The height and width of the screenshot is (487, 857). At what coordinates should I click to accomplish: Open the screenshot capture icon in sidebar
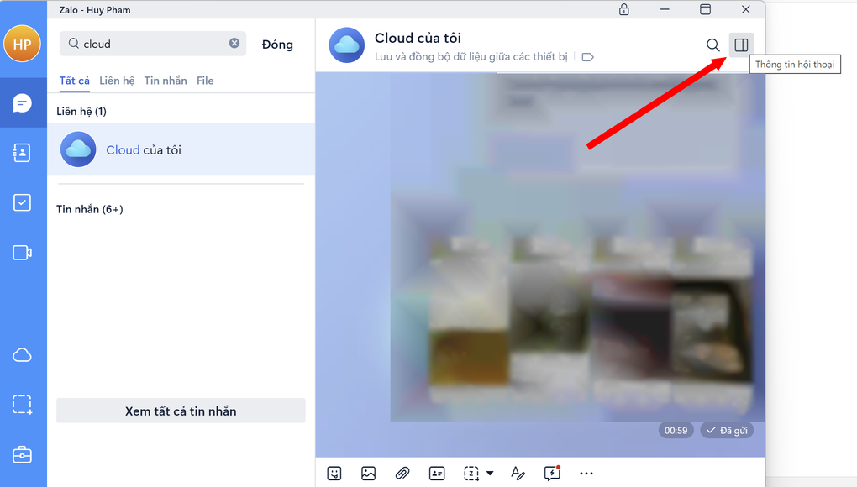click(23, 405)
